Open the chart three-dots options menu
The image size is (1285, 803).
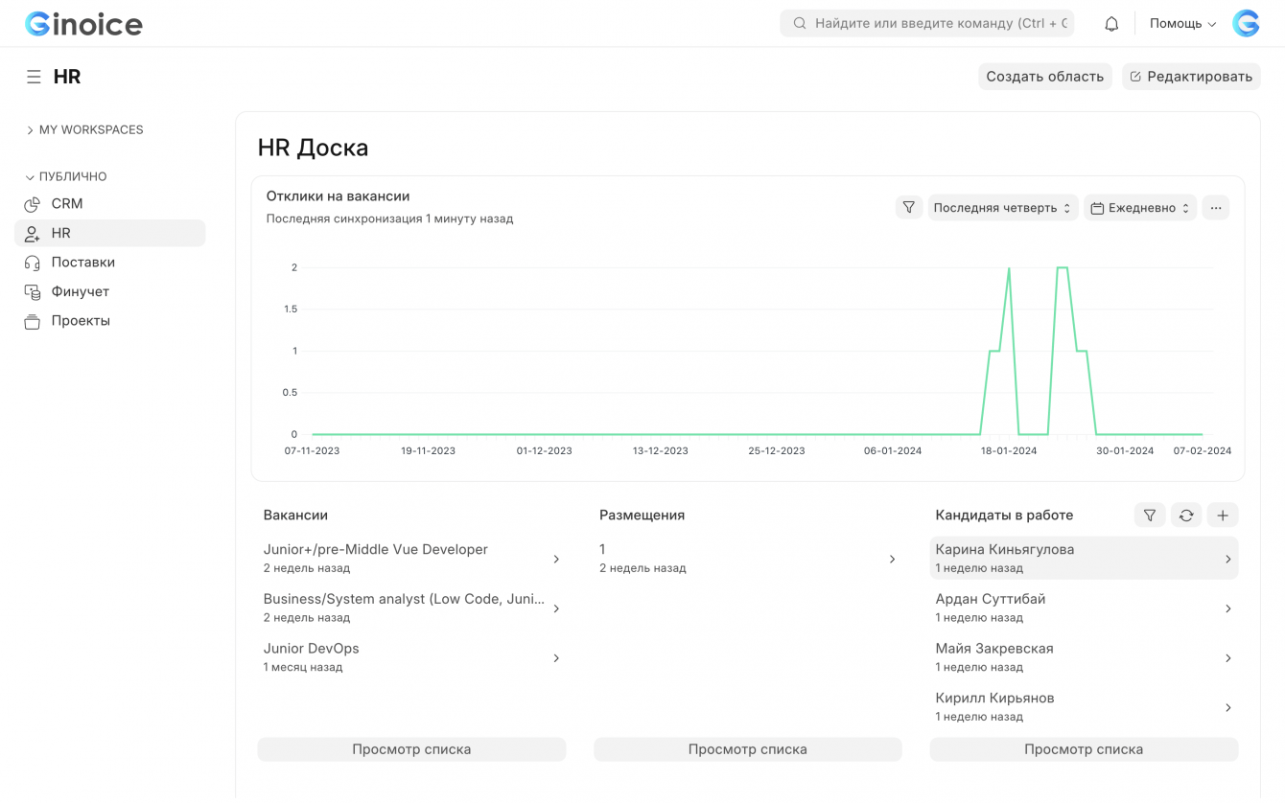click(1216, 208)
